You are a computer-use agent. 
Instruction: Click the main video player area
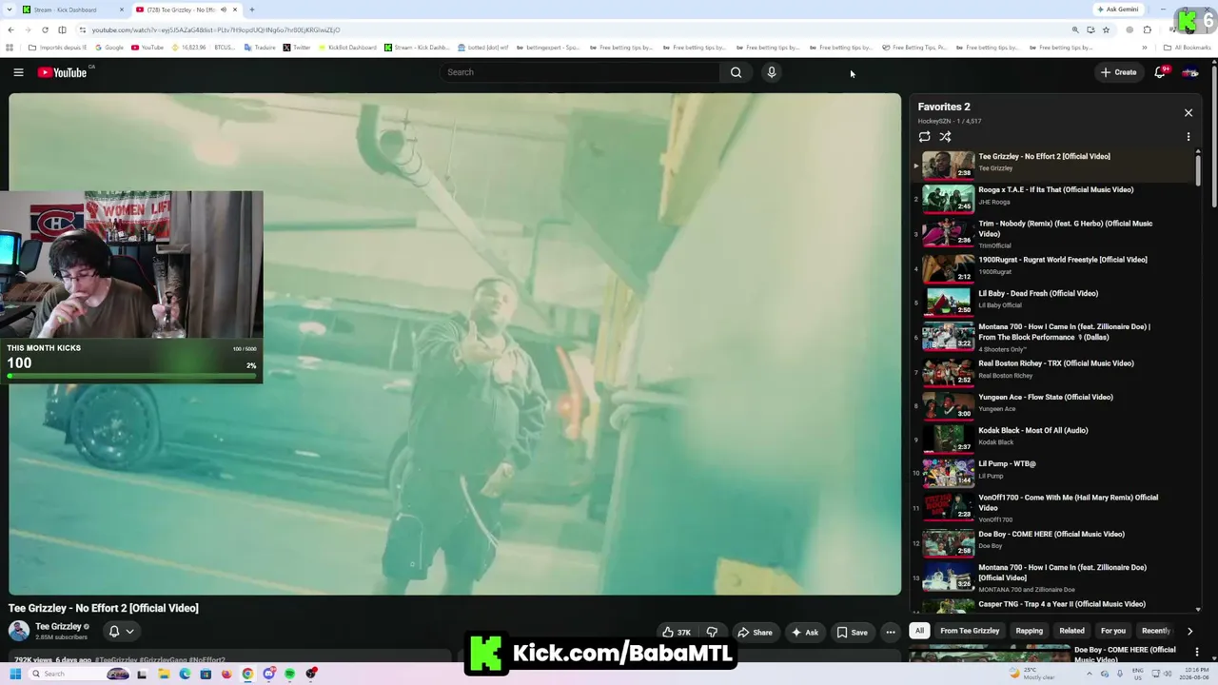pos(455,343)
